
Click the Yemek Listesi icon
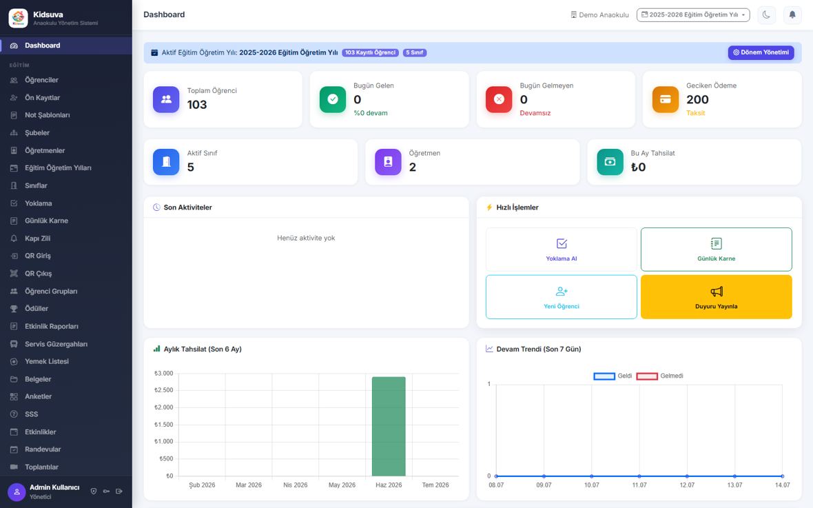[14, 362]
